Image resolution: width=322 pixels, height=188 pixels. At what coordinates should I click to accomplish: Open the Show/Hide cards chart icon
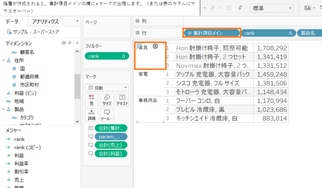click(x=307, y=8)
